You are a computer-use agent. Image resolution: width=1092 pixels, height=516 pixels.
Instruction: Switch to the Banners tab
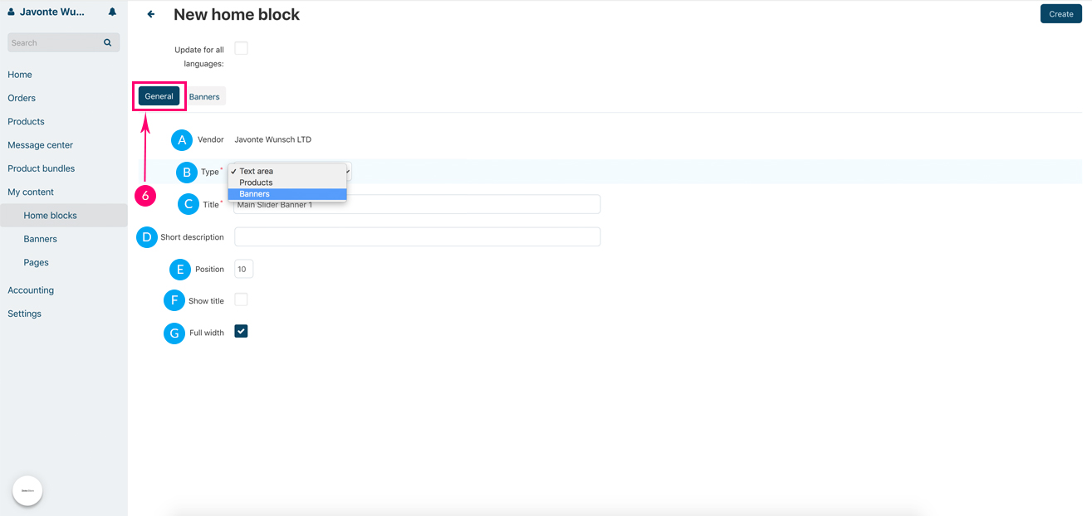click(204, 97)
